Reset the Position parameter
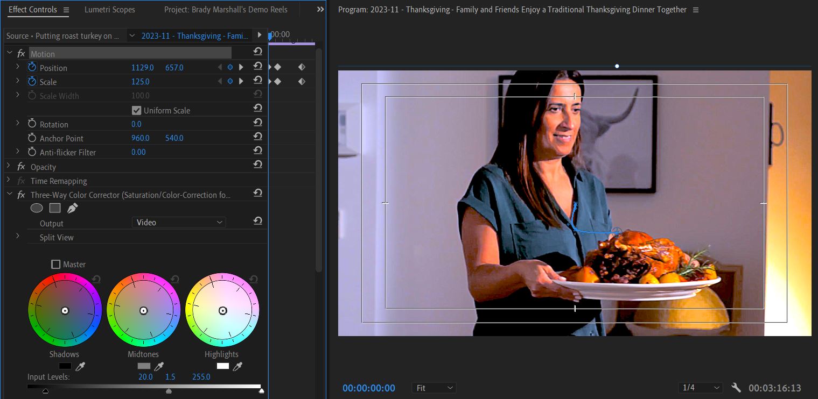The width and height of the screenshot is (818, 399). click(258, 66)
